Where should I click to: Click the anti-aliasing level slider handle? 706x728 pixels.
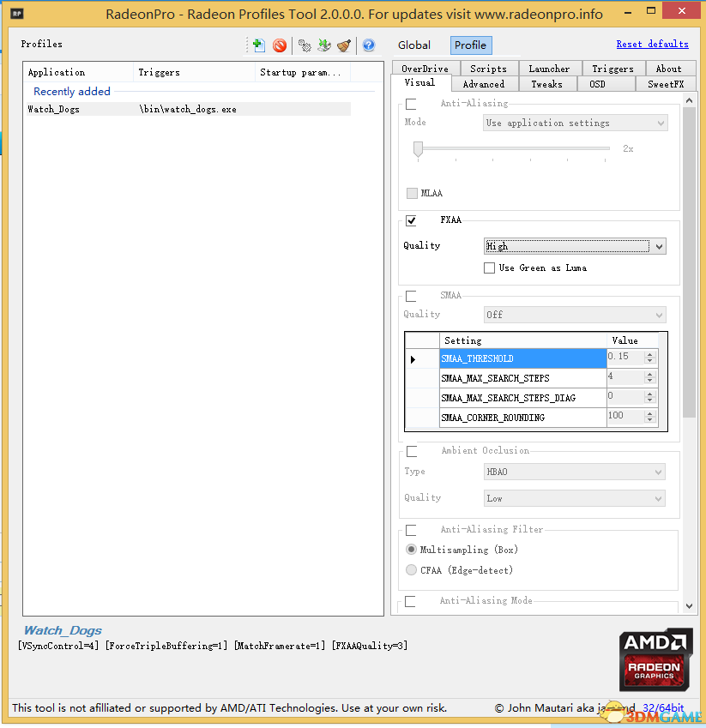tap(418, 149)
